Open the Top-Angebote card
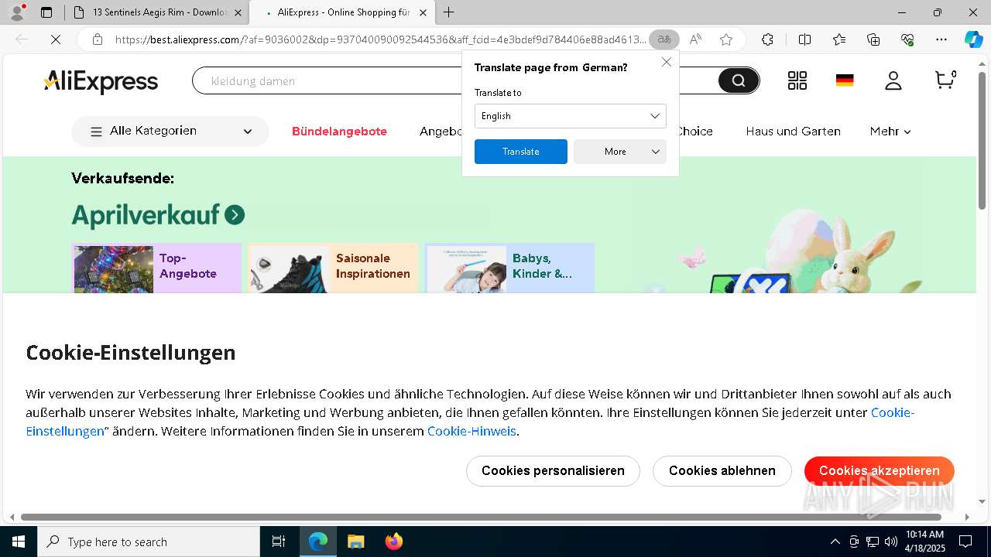This screenshot has width=991, height=557. click(x=156, y=268)
